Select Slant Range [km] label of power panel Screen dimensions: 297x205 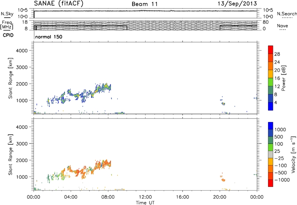tap(10, 78)
